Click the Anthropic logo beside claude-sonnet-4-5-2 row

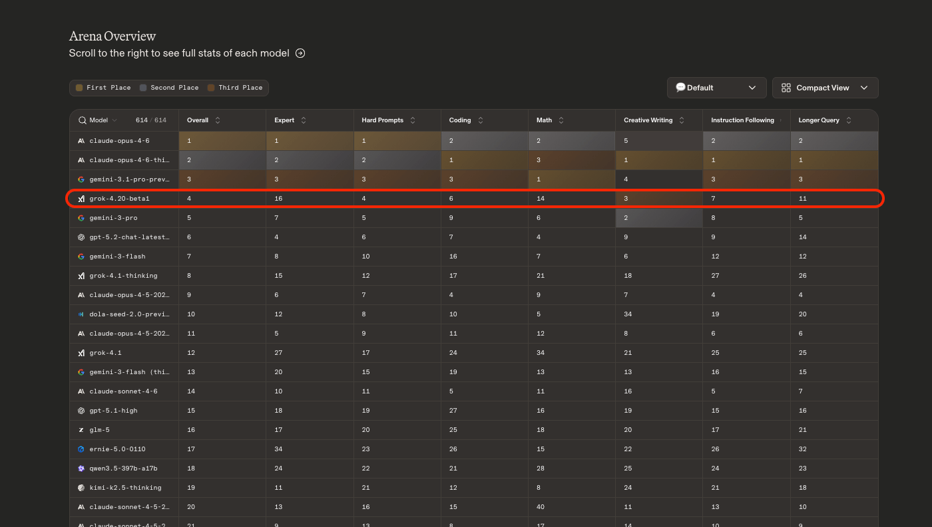pyautogui.click(x=81, y=507)
